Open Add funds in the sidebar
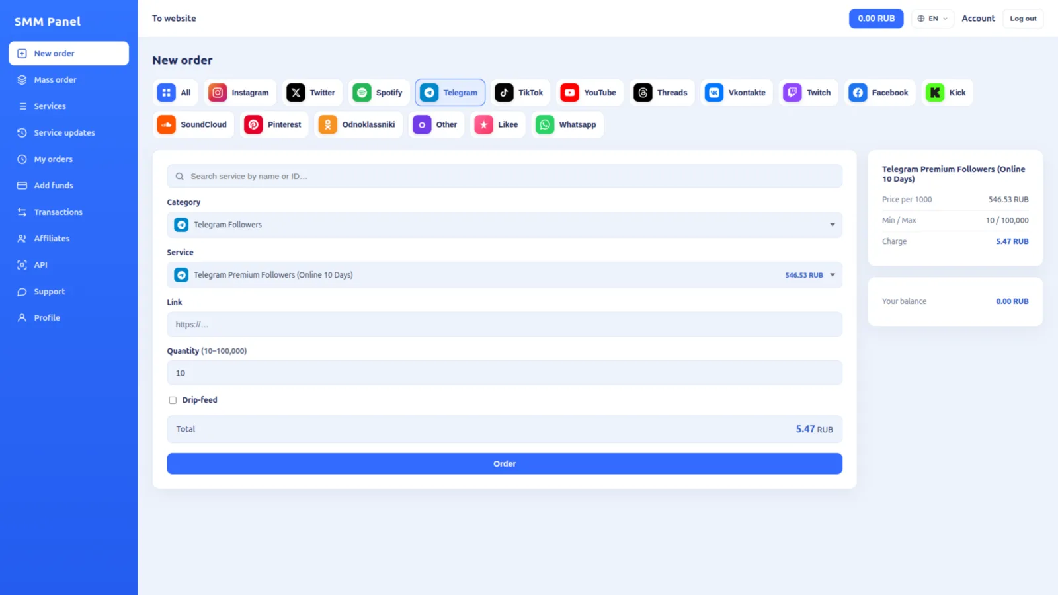The image size is (1058, 595). coord(69,186)
